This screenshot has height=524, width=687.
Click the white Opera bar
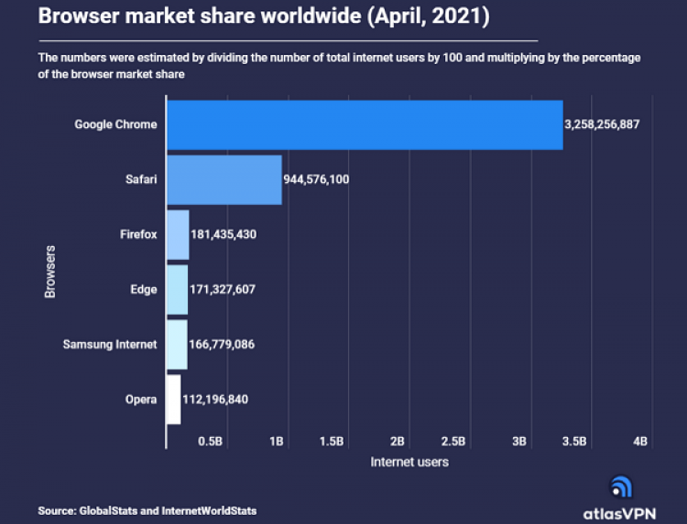tap(173, 399)
